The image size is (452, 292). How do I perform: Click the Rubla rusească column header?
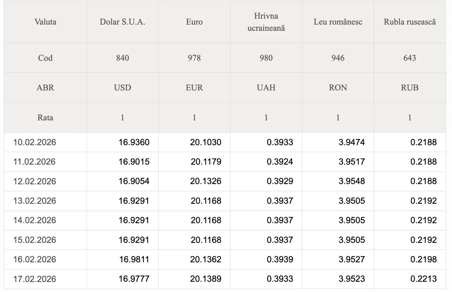tap(410, 22)
